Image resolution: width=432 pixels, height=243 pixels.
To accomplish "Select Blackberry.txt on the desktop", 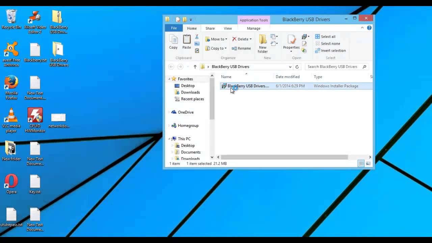I will (x=35, y=52).
